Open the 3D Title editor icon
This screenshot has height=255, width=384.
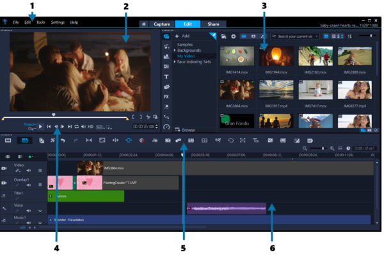(x=255, y=141)
